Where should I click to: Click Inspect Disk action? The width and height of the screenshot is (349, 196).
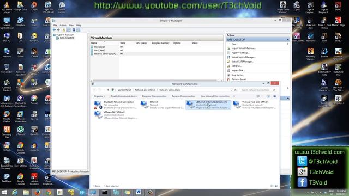point(238,70)
